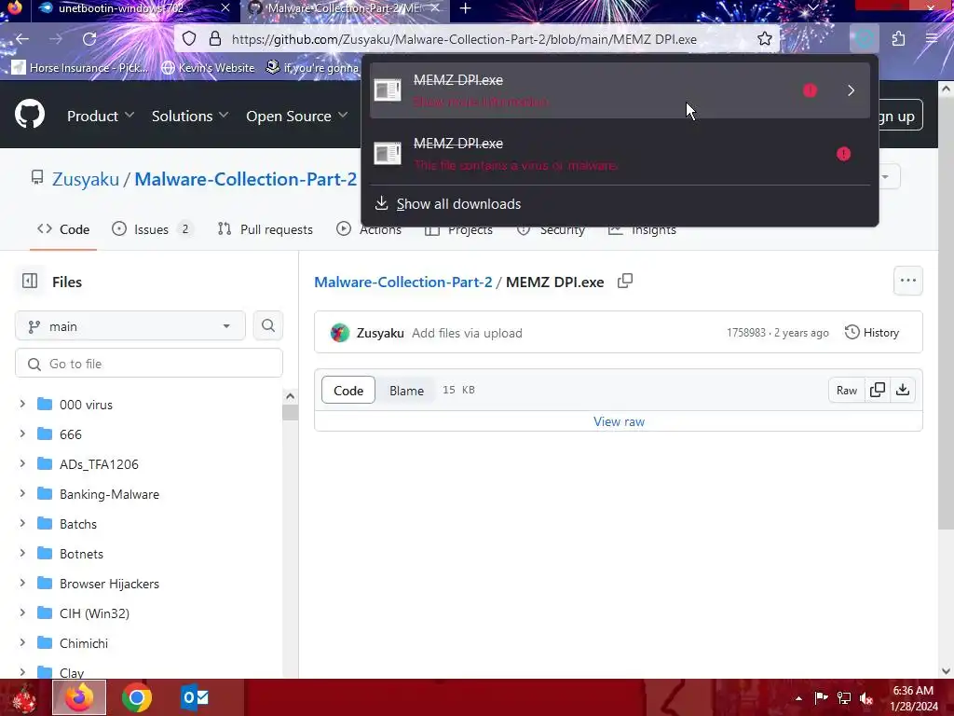
Task: Open the Windows Start button
Action: [24, 697]
